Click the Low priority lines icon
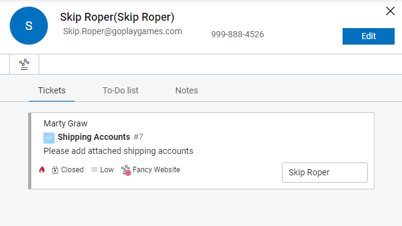 point(94,170)
